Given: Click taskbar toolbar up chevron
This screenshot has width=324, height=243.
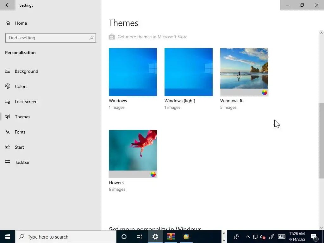Looking at the screenshot, I should (224, 234).
